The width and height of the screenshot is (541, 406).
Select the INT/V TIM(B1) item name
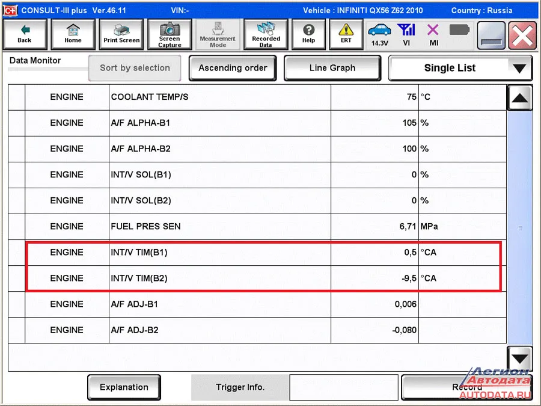coord(139,253)
